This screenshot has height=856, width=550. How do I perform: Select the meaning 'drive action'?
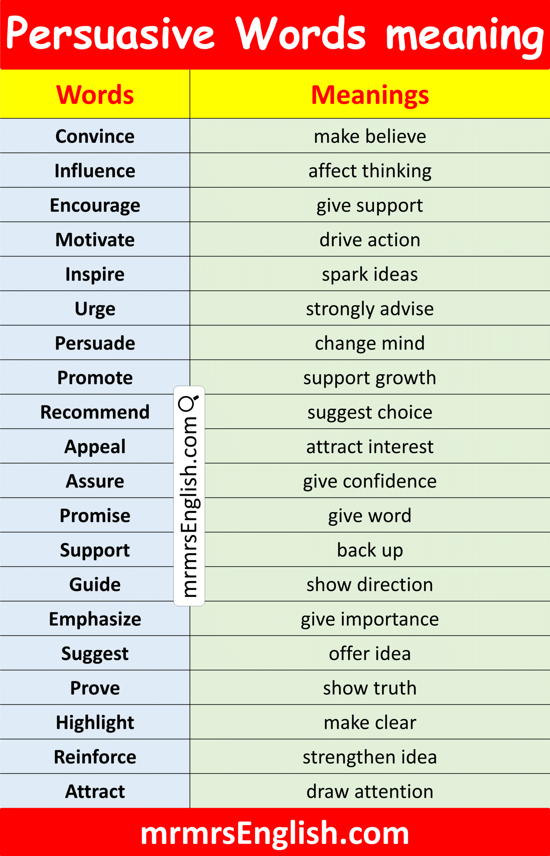tap(370, 239)
